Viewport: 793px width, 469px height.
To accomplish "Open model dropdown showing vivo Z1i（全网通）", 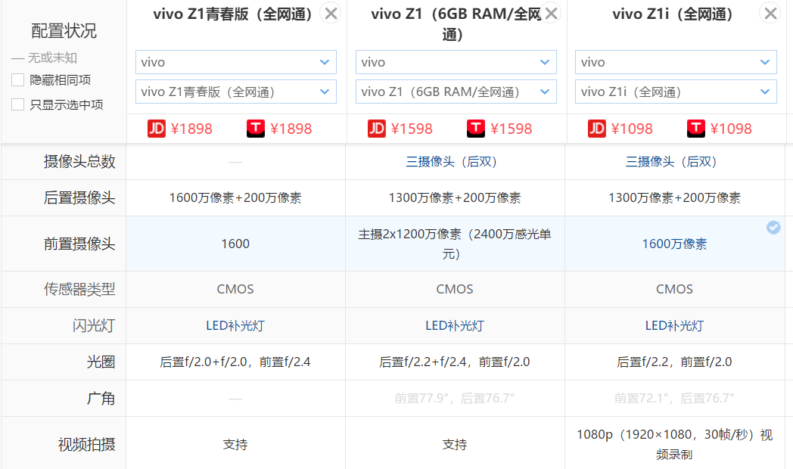I will (676, 92).
